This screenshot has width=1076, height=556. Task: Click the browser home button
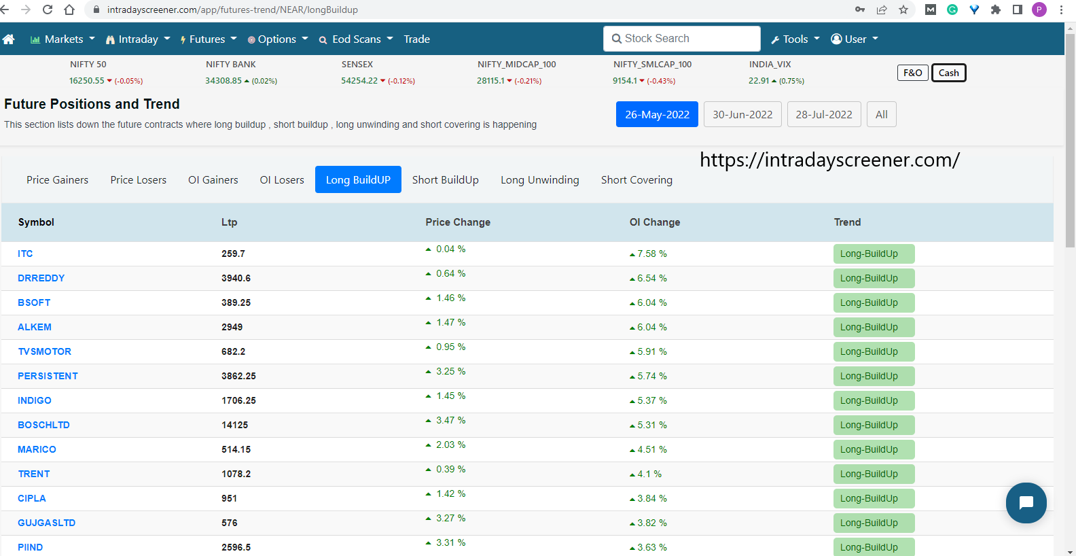69,10
